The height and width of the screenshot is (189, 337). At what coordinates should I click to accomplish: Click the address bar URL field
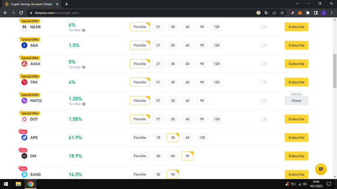pos(142,13)
